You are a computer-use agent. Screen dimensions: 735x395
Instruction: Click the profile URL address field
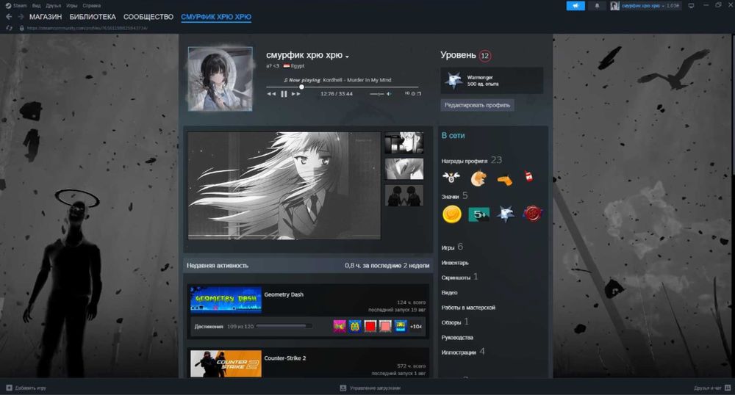coord(87,28)
